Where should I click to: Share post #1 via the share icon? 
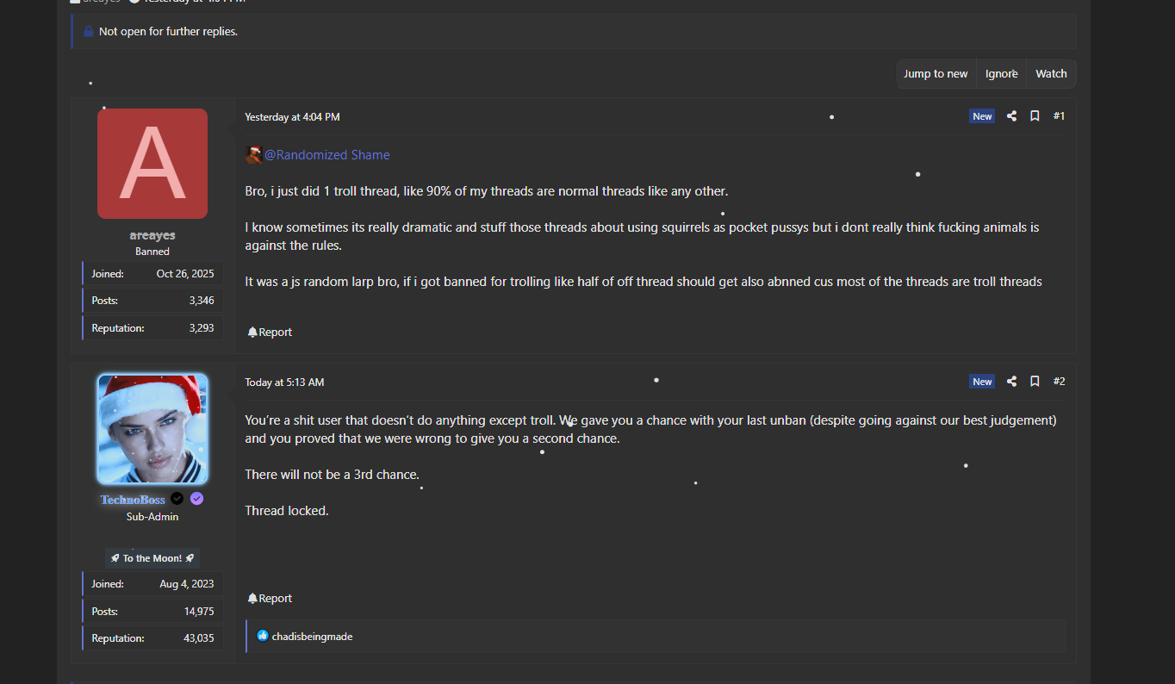click(x=1012, y=116)
